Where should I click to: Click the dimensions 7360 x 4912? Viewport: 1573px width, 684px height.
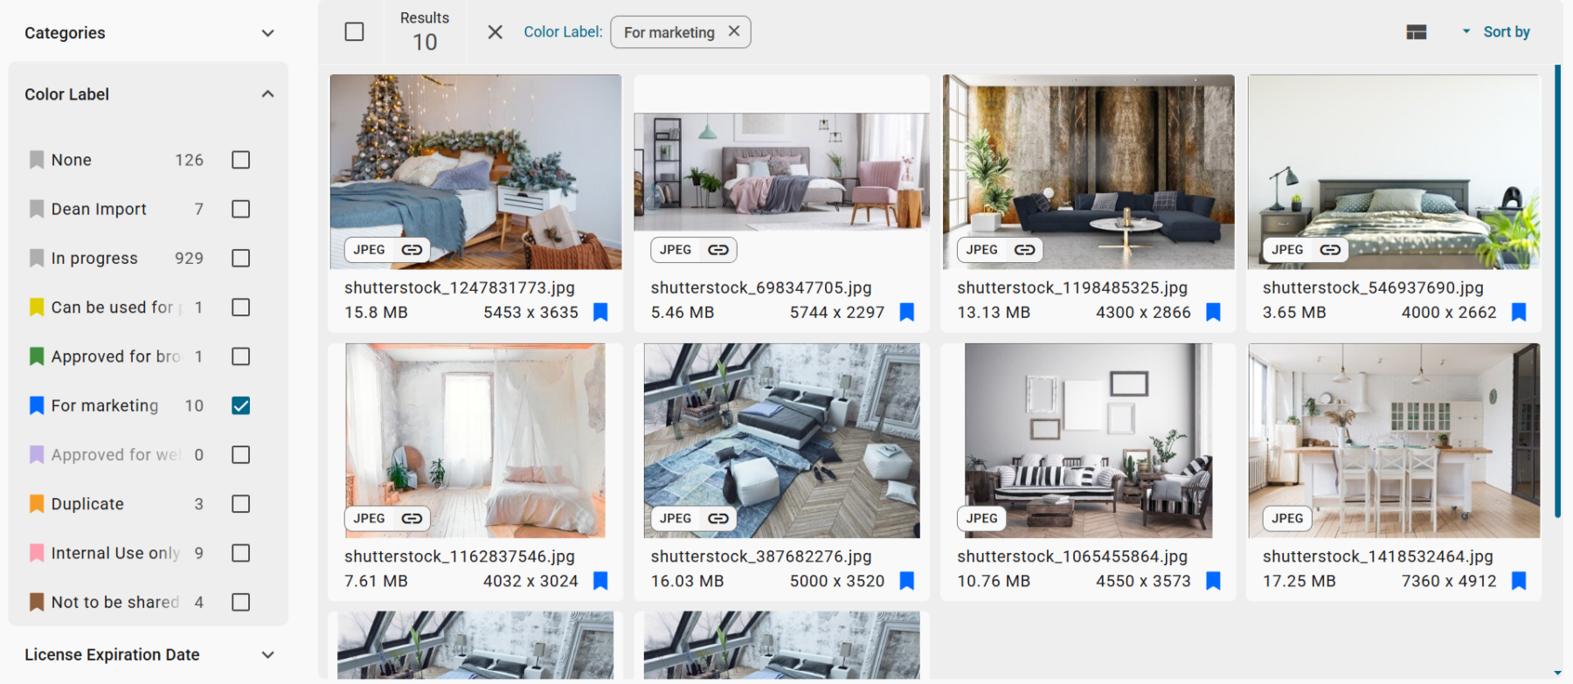1449,581
